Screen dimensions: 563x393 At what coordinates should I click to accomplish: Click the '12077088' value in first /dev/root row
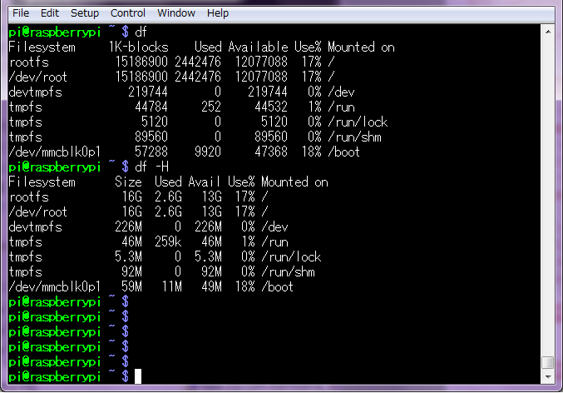pyautogui.click(x=261, y=77)
